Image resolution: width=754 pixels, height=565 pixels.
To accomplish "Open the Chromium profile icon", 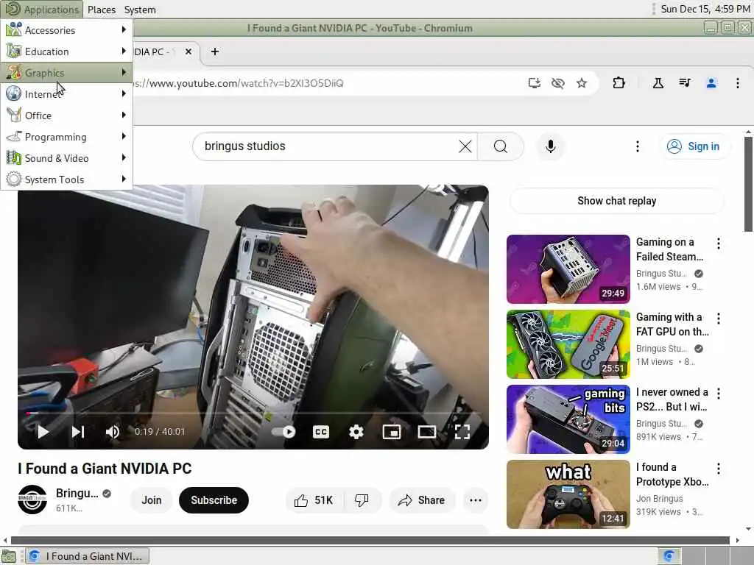I will 711,83.
